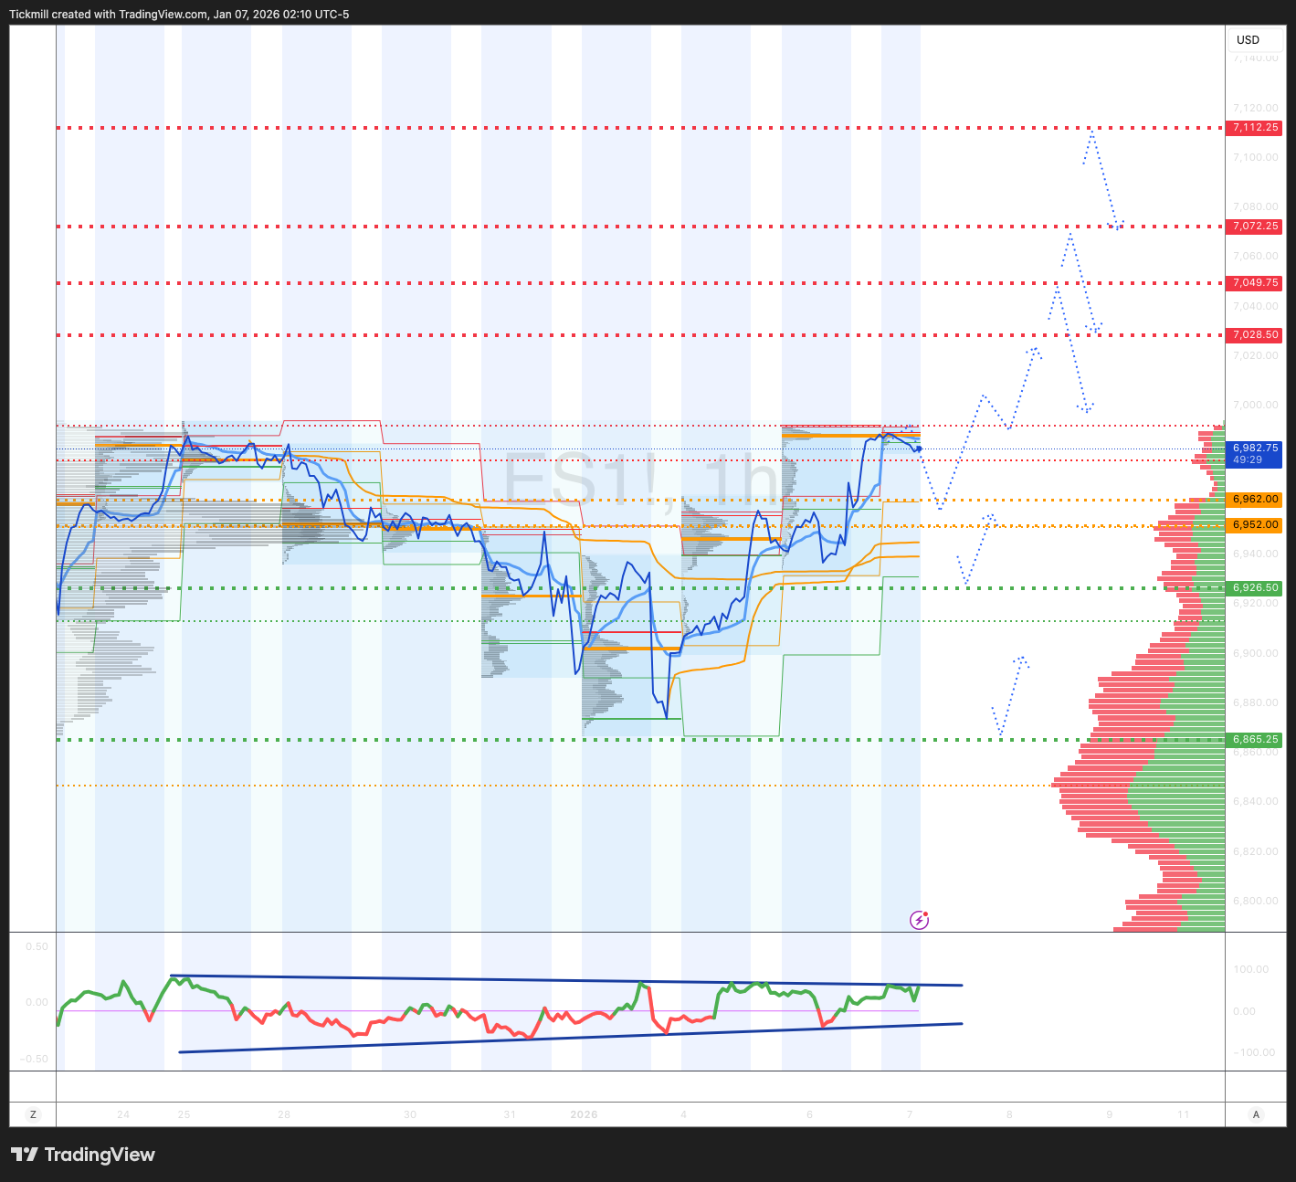Open the USD currency selector
The width and height of the screenshot is (1296, 1182).
pos(1248,40)
